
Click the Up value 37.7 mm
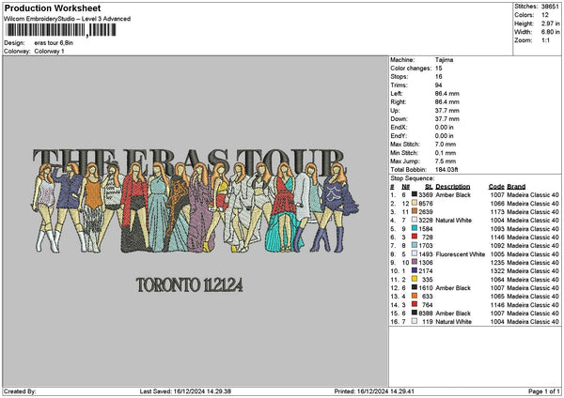447,111
